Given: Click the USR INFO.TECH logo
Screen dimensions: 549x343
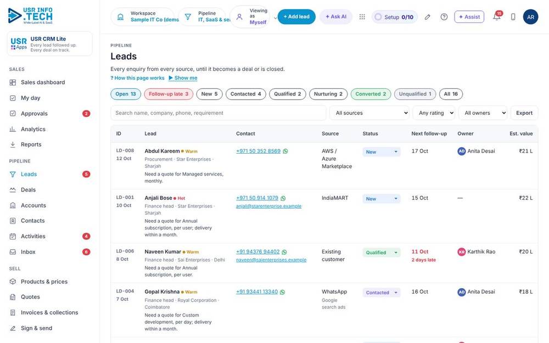Looking at the screenshot, I should click(x=30, y=15).
